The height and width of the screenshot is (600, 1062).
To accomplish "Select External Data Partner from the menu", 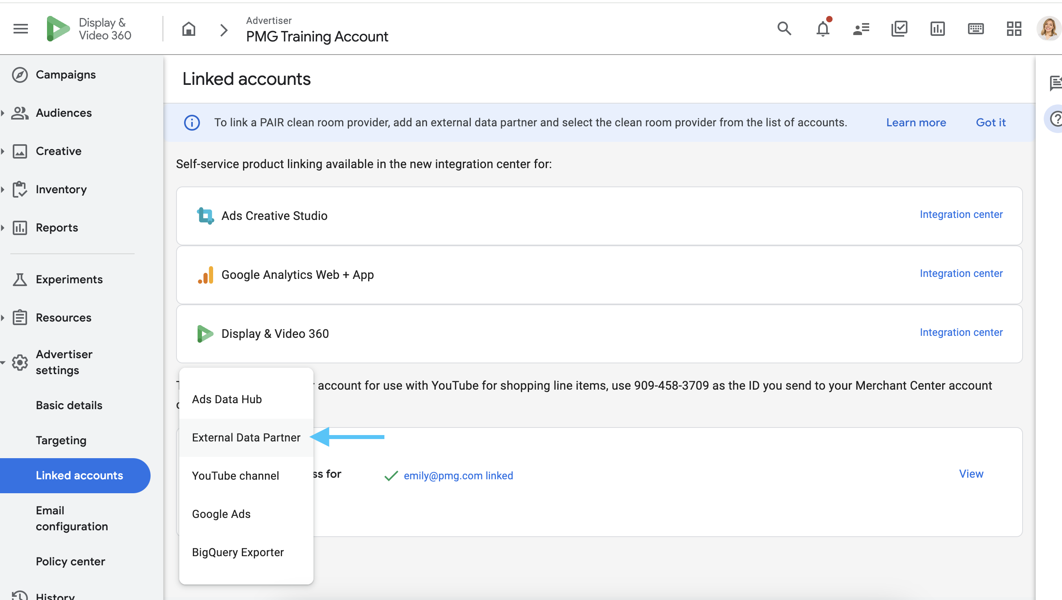I will (246, 437).
